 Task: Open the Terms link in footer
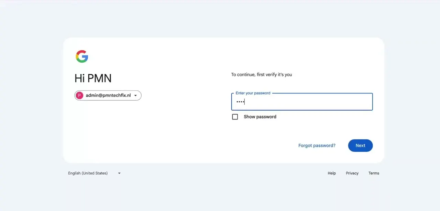pos(374,173)
